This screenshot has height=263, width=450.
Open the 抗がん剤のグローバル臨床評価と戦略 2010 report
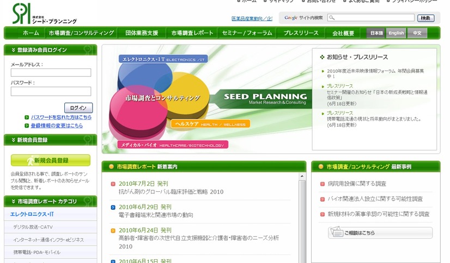point(171,192)
